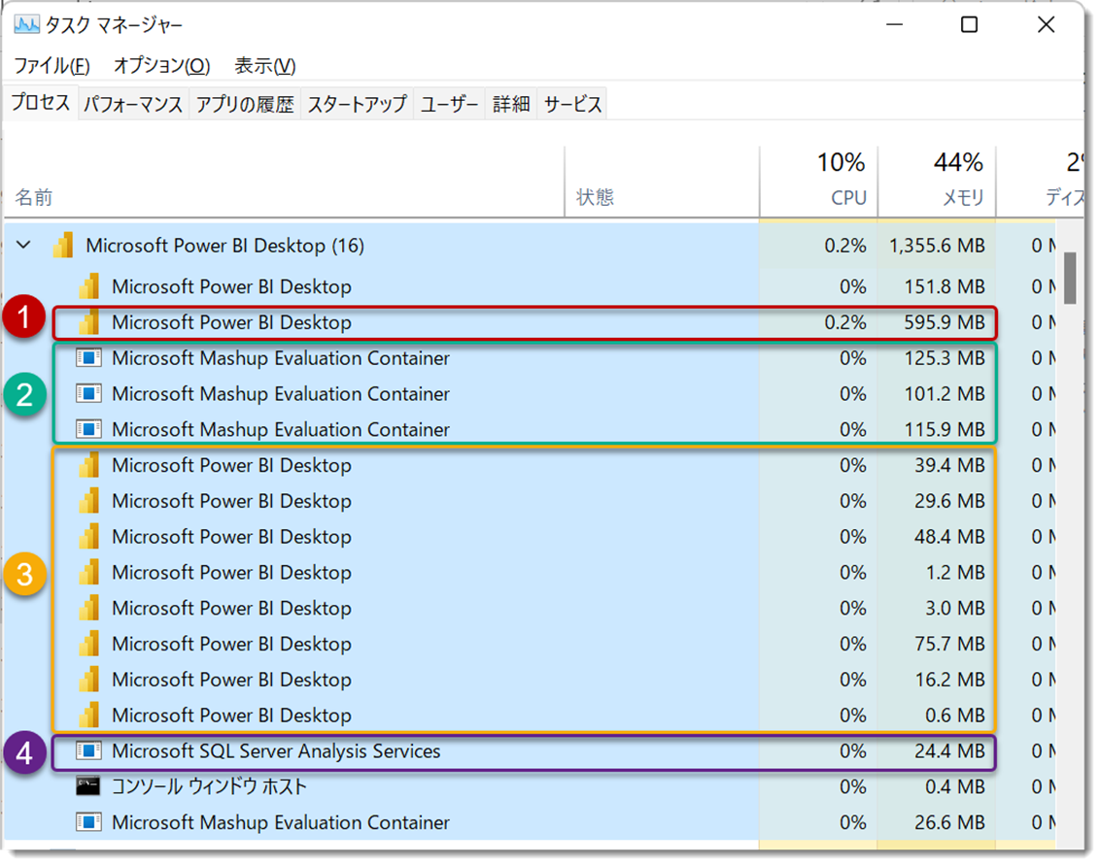Select the Mashup Evaluation Container 26.6 MB row

530,821
